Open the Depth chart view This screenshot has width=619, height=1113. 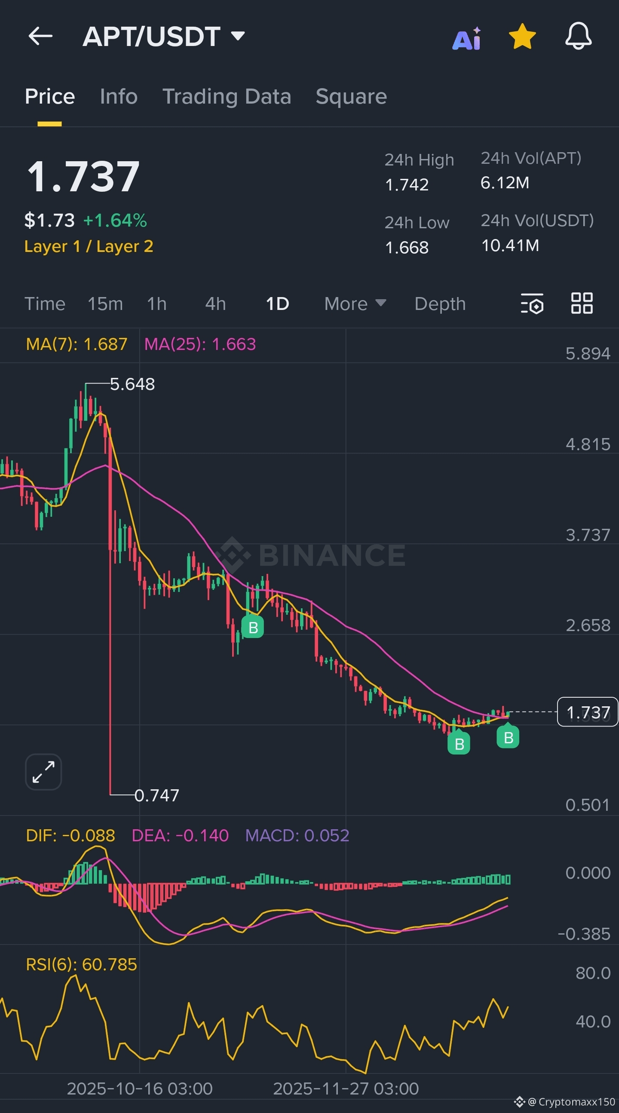(440, 304)
